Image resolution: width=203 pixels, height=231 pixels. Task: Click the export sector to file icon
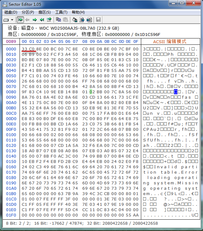pyautogui.click(x=82, y=20)
